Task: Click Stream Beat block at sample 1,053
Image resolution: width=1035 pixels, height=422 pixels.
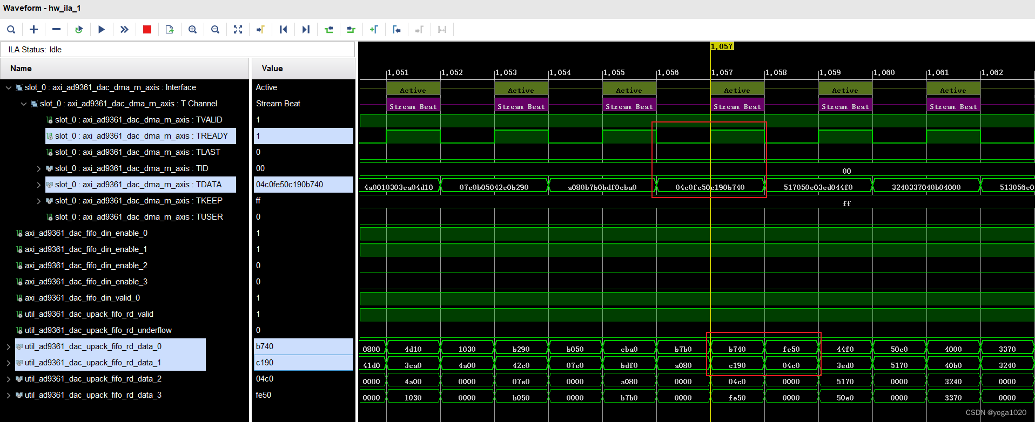Action: coord(521,105)
